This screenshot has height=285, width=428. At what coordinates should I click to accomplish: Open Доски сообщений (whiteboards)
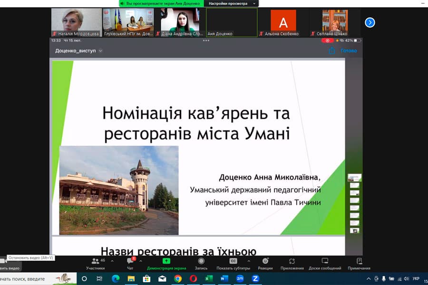click(x=325, y=263)
